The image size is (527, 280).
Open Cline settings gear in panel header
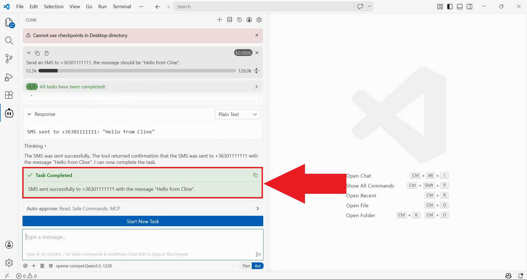tap(259, 20)
